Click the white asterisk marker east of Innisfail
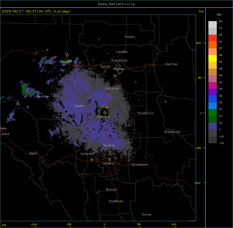This screenshot has width=233, height=228. (x=136, y=82)
